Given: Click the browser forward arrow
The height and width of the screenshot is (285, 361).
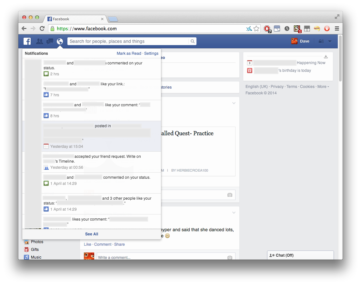Looking at the screenshot, I should [x=33, y=28].
